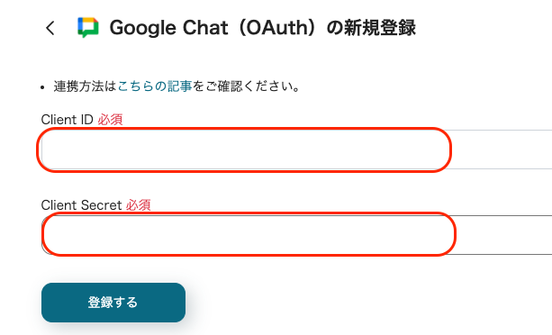This screenshot has width=552, height=335.
Task: Select the red 必須 marker beside Client Secret
Action: (139, 205)
